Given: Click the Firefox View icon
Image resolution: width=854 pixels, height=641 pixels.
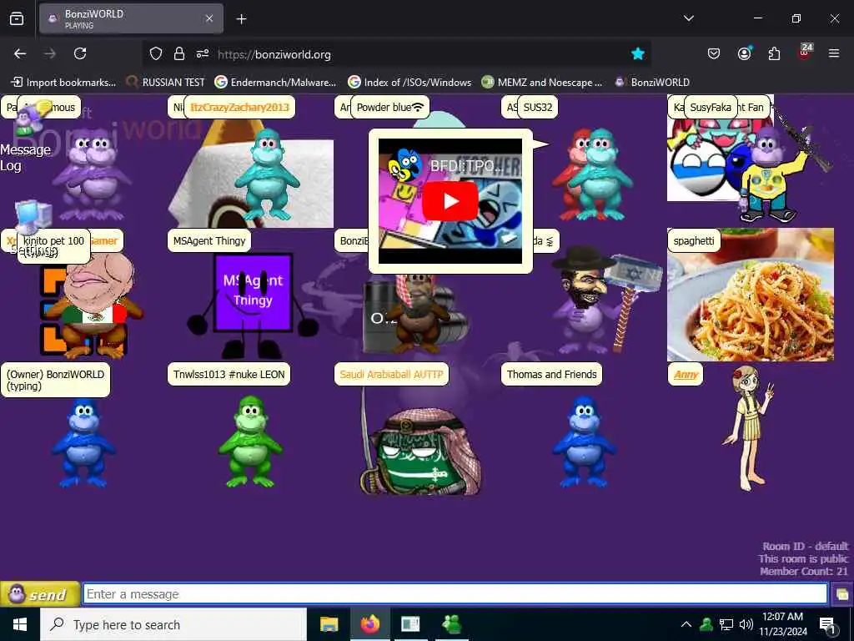Looking at the screenshot, I should (17, 18).
